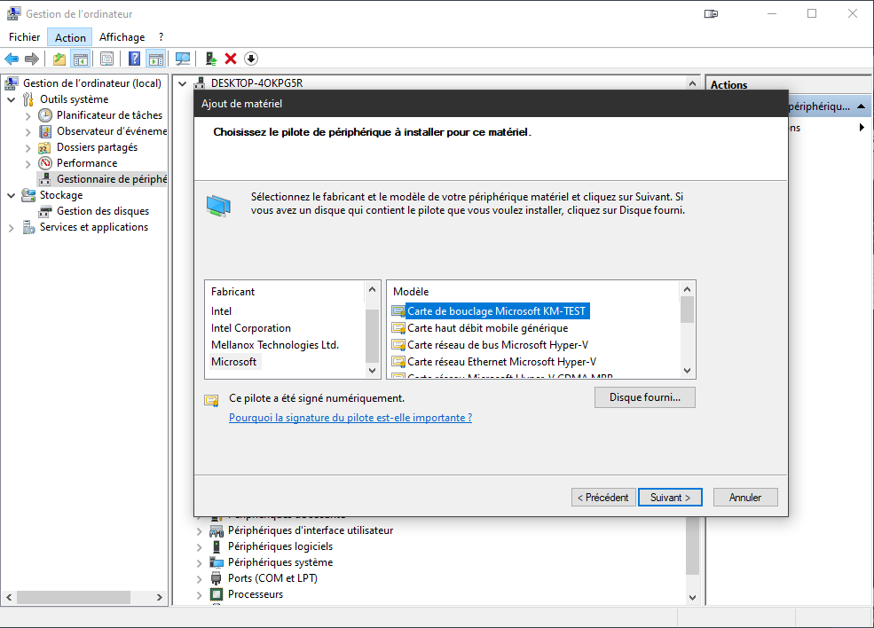Collapse the DESKTOP-4OKPG5R device tree
Image resolution: width=874 pixels, height=628 pixels.
pos(182,83)
